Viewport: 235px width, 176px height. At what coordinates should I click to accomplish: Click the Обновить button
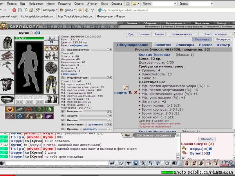[x=207, y=139]
